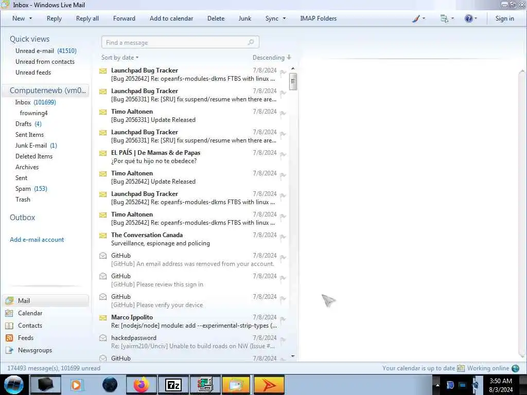The width and height of the screenshot is (527, 395).
Task: Toggle flag on GitHub review sign in message
Action: pyautogui.click(x=283, y=278)
